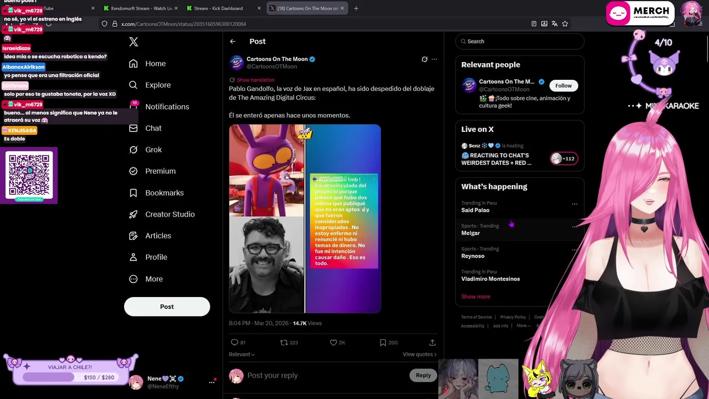The height and width of the screenshot is (399, 709).
Task: Click the Grok explain icon on the post
Action: point(424,59)
